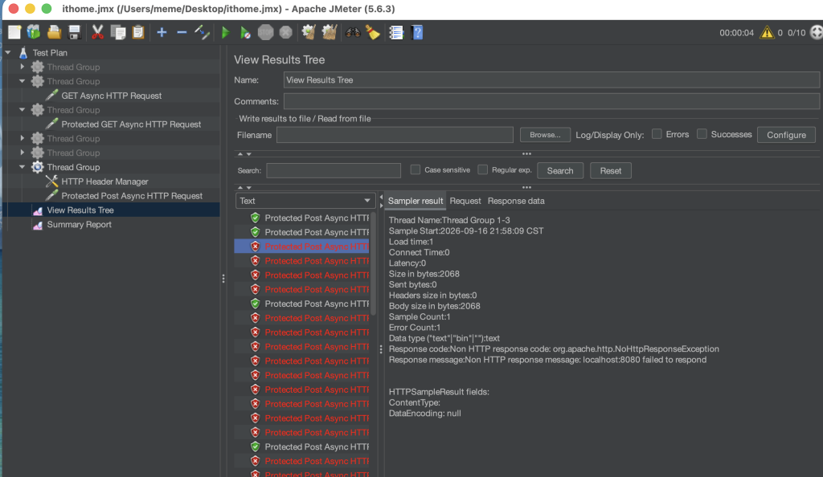This screenshot has width=823, height=477.
Task: Start the test with green arrow
Action: (x=226, y=32)
